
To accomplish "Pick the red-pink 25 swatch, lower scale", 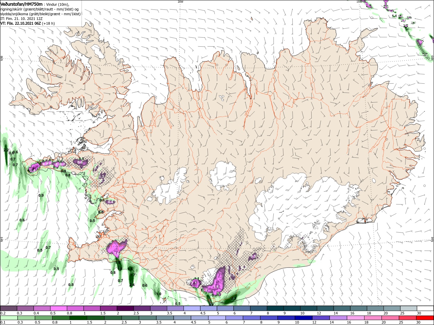I will pyautogui.click(x=408, y=318).
